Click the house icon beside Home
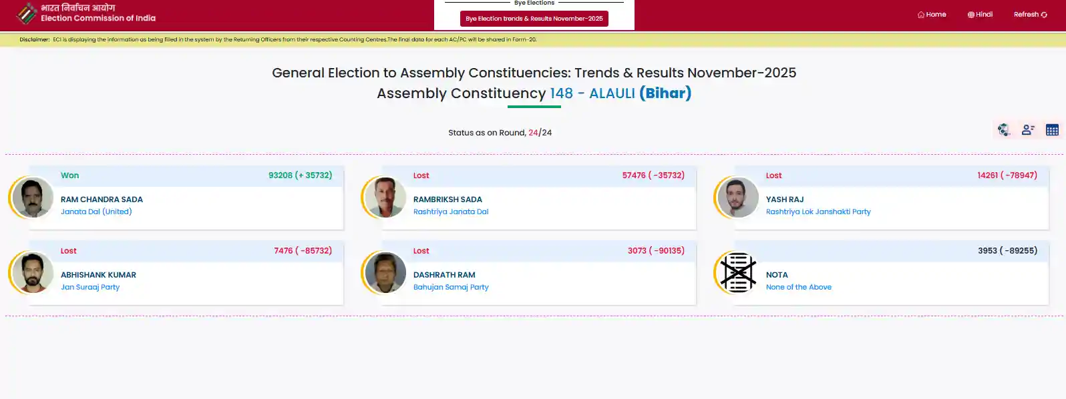The width and height of the screenshot is (1066, 399). click(921, 15)
